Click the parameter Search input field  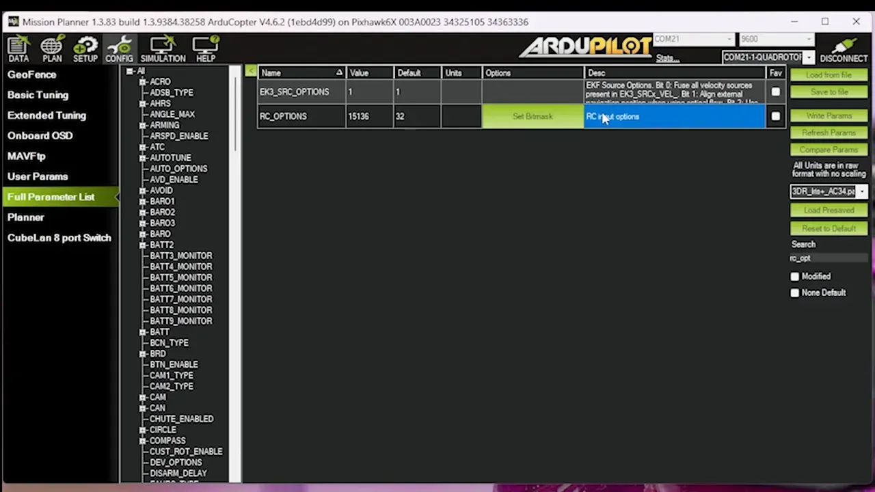(x=829, y=258)
